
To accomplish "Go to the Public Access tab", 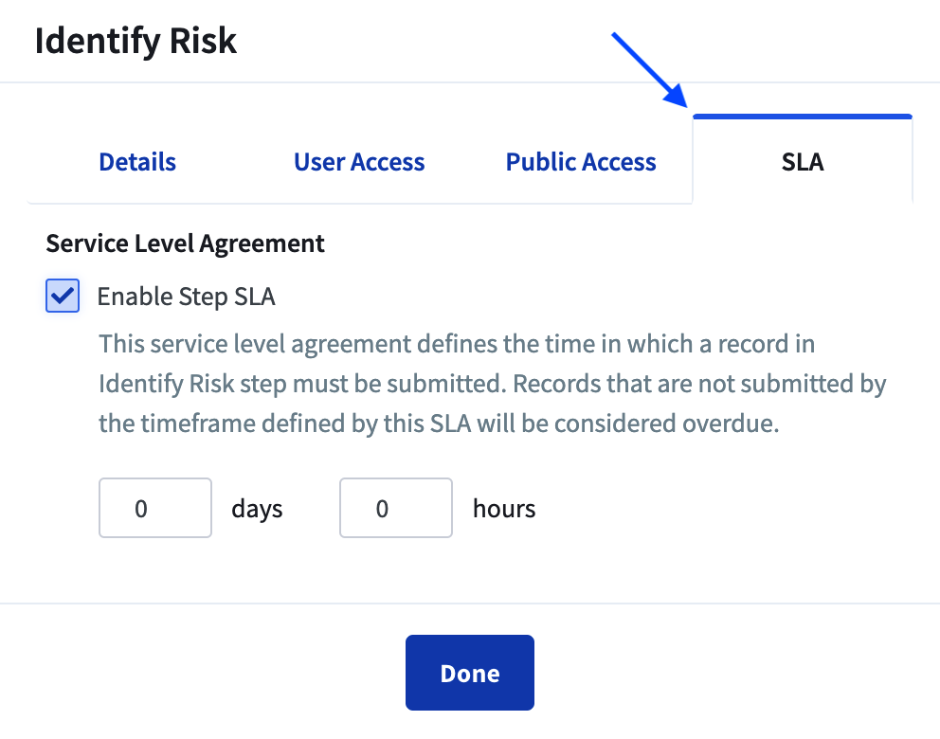I will (x=581, y=162).
